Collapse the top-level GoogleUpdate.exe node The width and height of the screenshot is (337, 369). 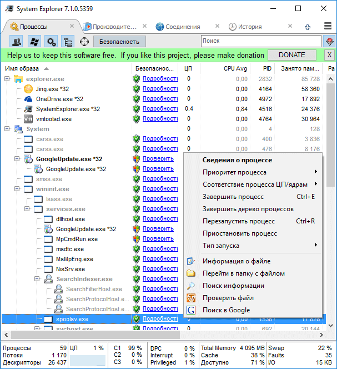pyautogui.click(x=17, y=159)
